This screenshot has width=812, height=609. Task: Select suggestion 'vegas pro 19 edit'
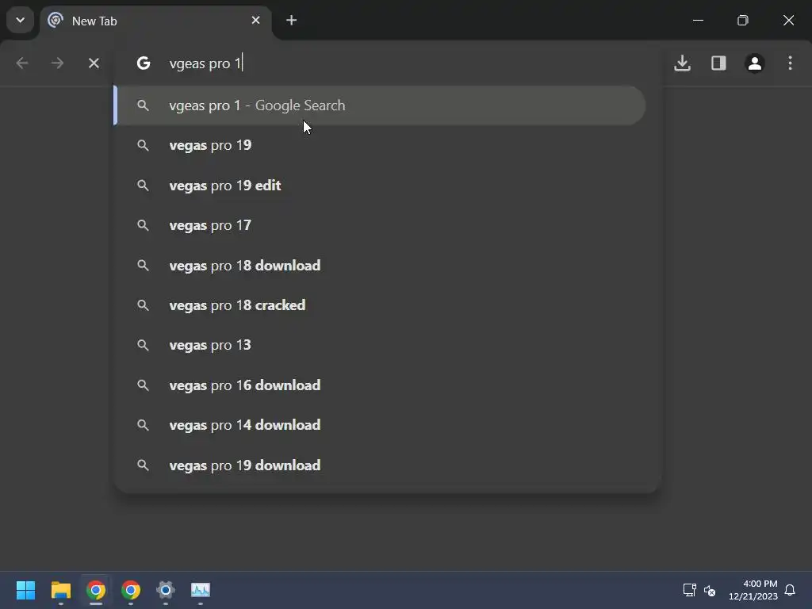click(x=380, y=186)
